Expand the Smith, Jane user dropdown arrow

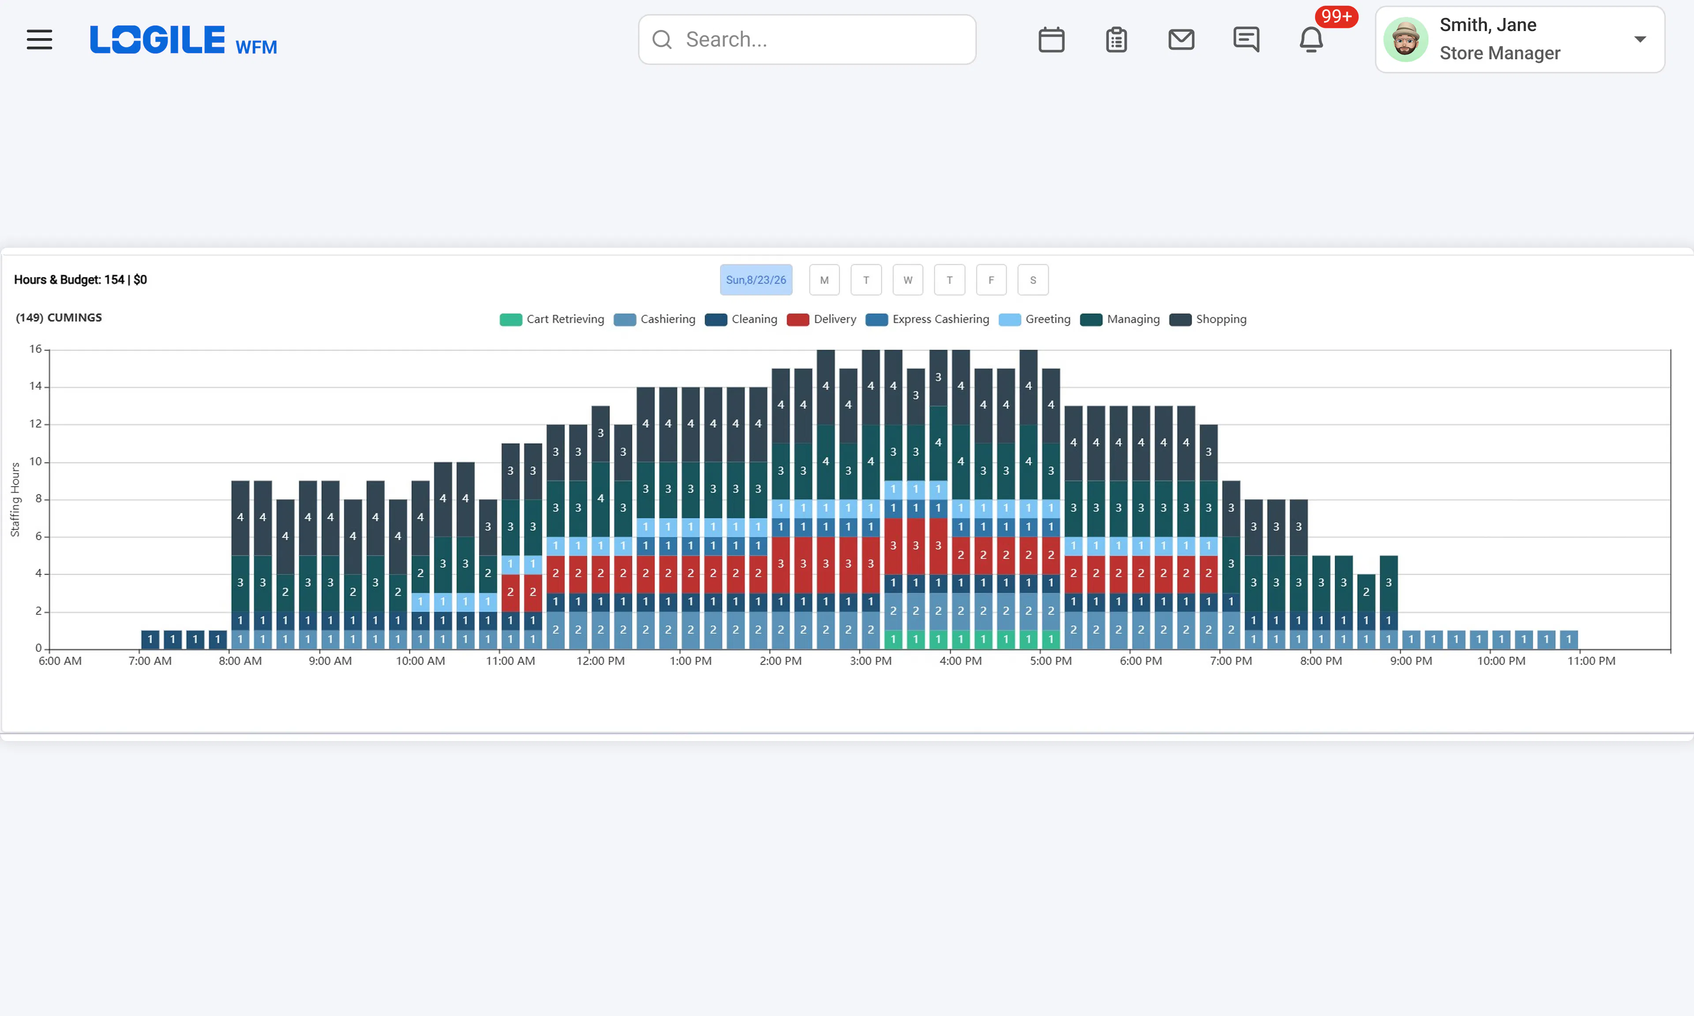(x=1640, y=40)
